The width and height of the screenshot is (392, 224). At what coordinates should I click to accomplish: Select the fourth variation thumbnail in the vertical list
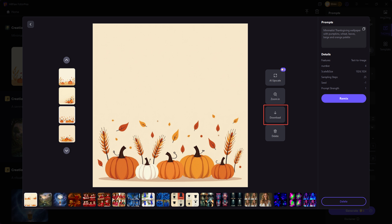67,133
